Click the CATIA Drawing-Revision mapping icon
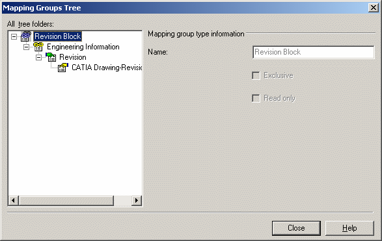This screenshot has height=241, width=382. pos(63,68)
